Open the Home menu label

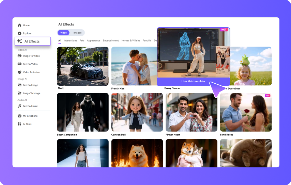[26, 25]
